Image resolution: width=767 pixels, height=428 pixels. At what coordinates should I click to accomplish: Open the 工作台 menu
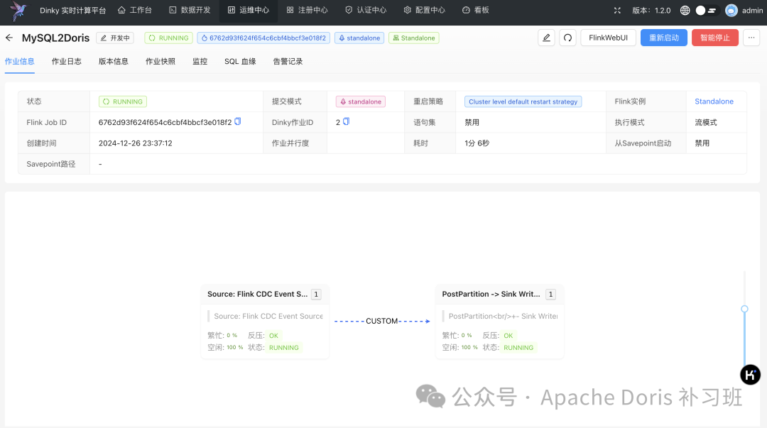pyautogui.click(x=135, y=10)
